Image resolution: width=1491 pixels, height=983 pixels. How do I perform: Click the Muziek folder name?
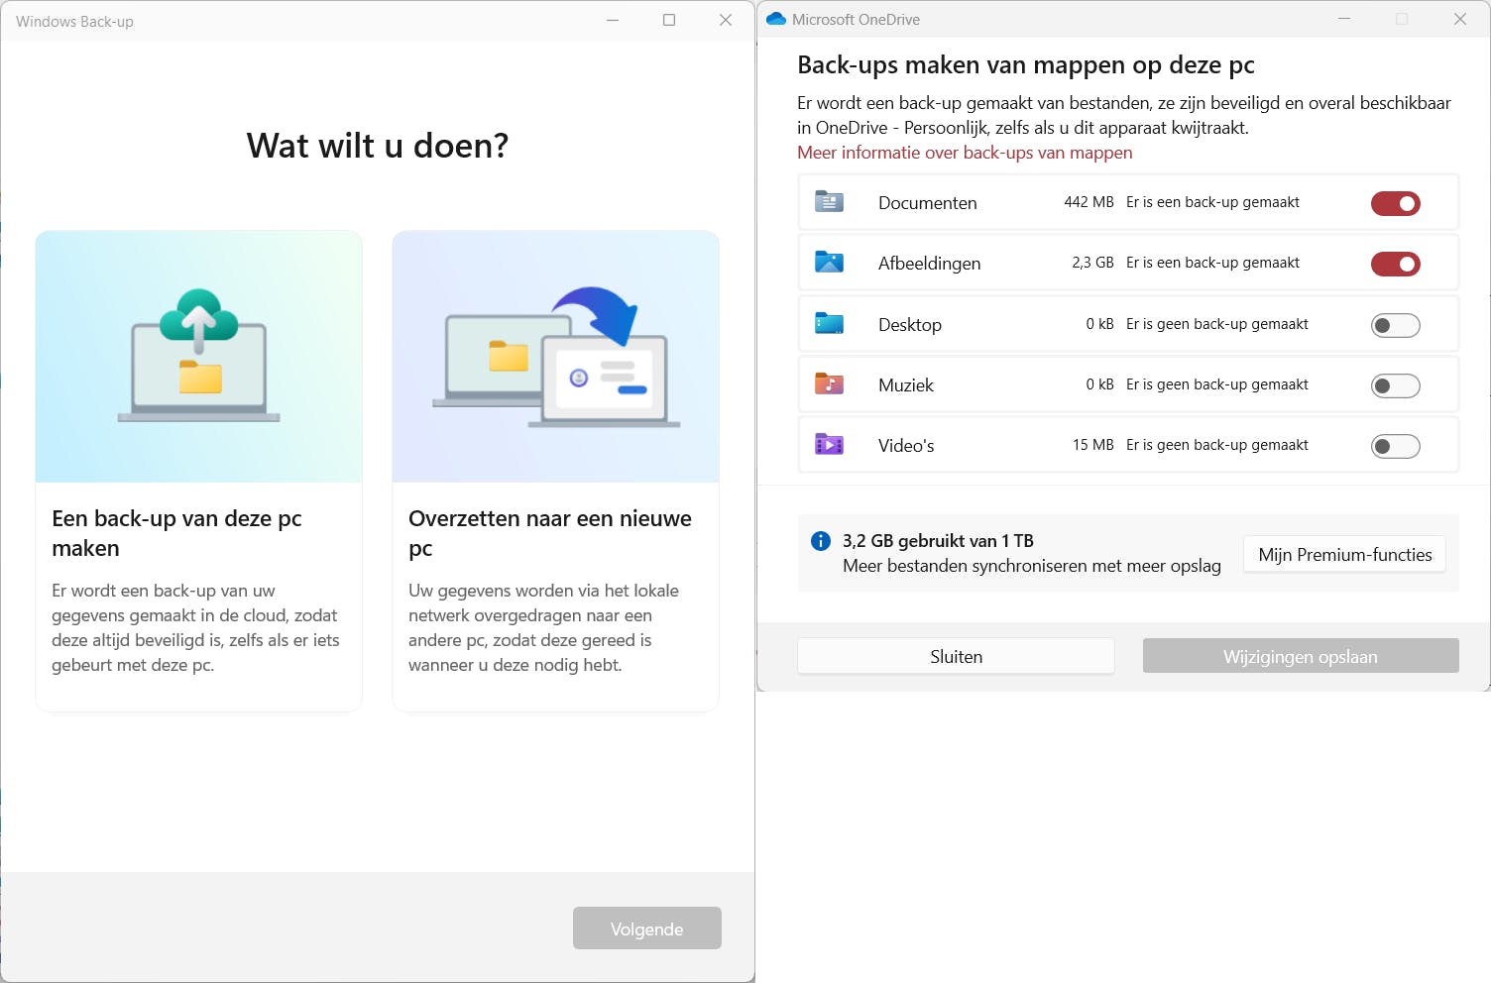click(x=906, y=385)
